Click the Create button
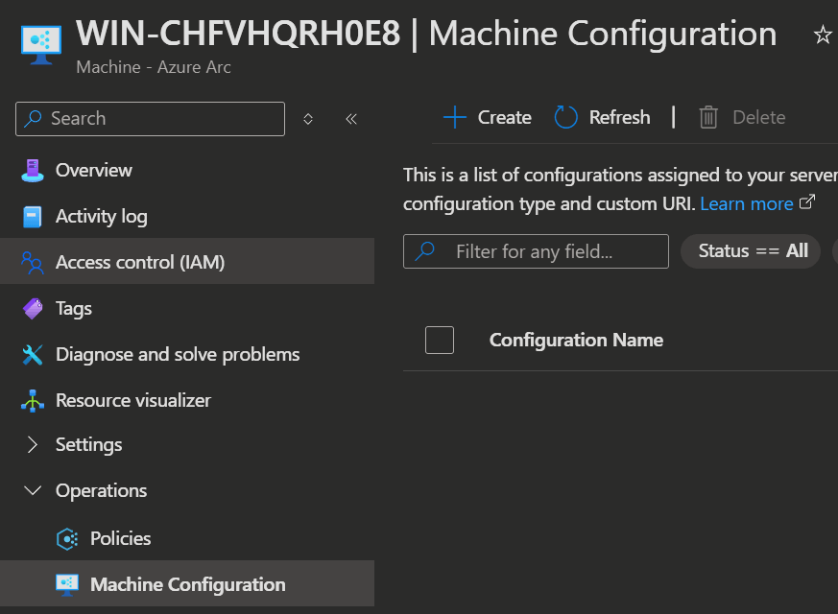Viewport: 838px width, 614px height. point(488,117)
